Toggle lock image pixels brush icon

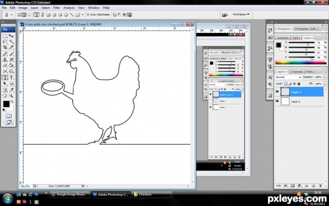tap(290, 83)
